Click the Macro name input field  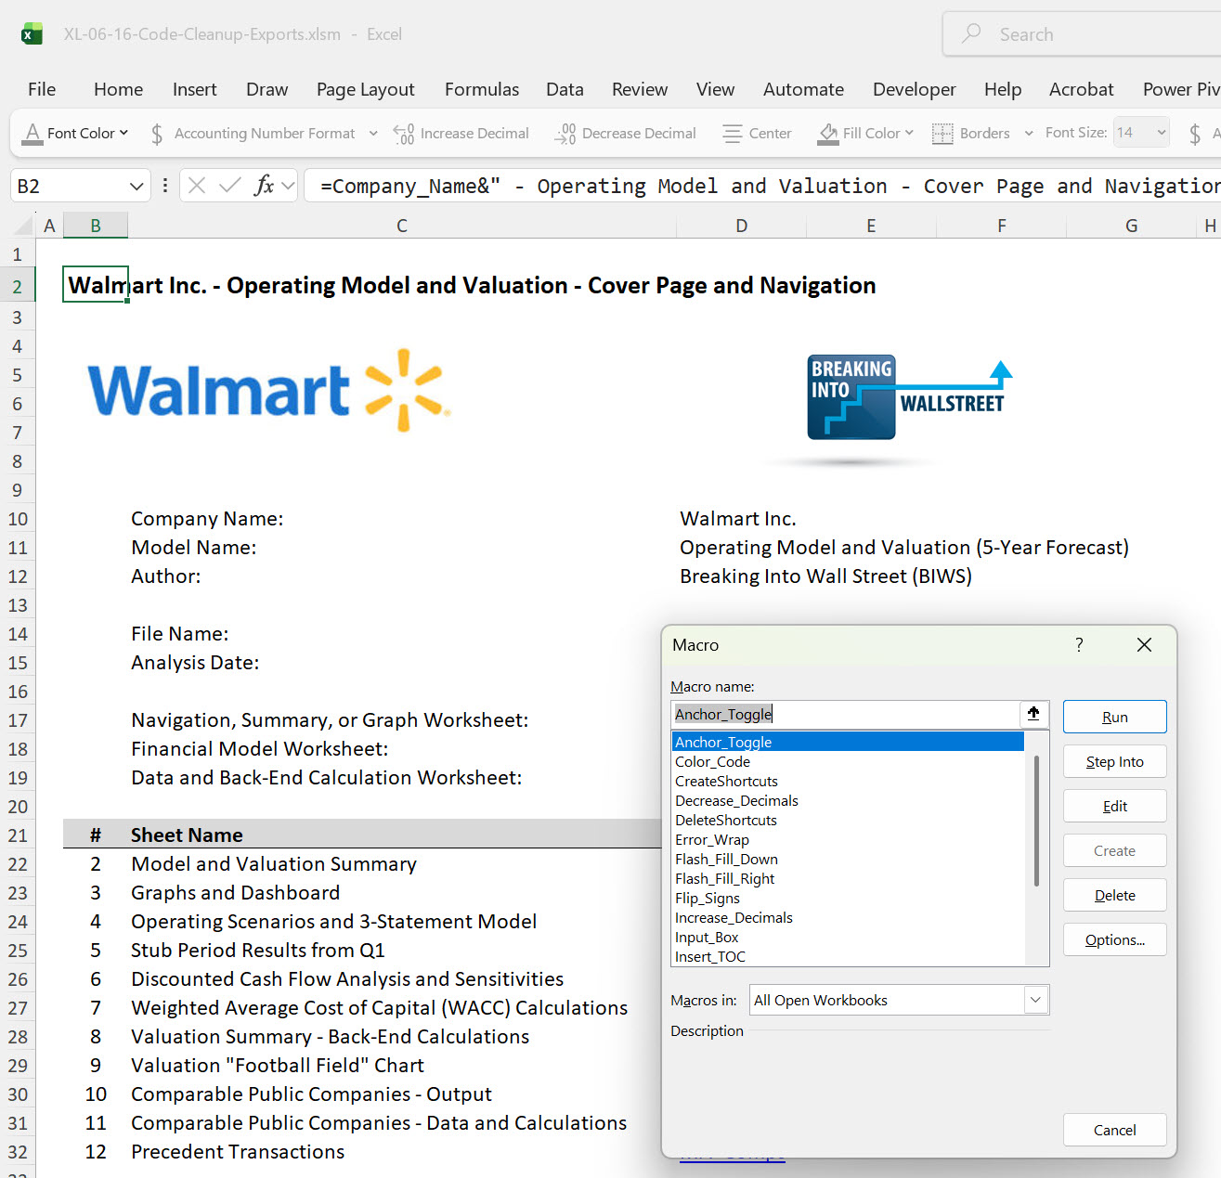click(x=845, y=714)
